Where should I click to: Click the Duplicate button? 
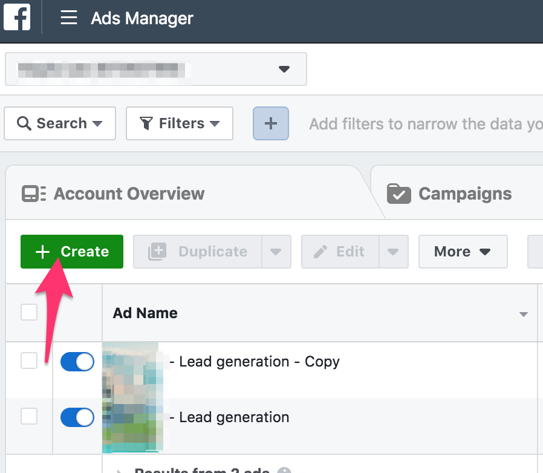[x=197, y=252]
